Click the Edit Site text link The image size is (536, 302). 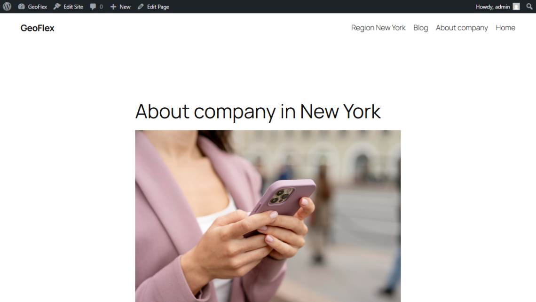point(73,7)
